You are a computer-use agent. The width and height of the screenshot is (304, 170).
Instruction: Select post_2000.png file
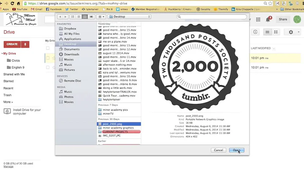click(119, 124)
